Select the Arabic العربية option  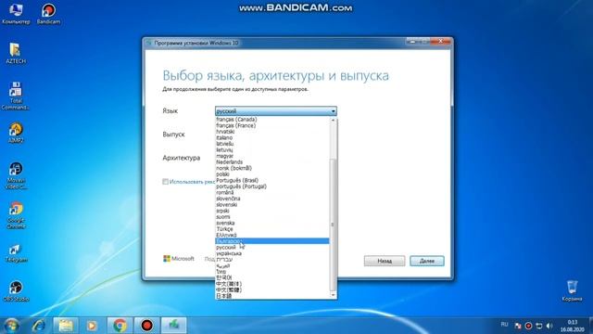point(272,265)
